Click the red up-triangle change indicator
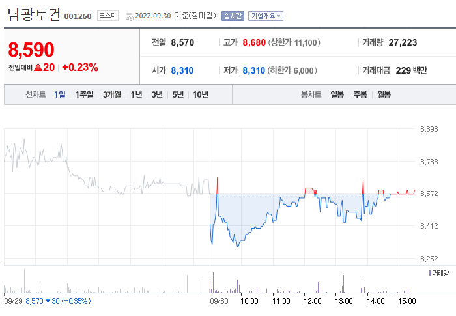Image resolution: width=456 pixels, height=316 pixels. point(38,68)
